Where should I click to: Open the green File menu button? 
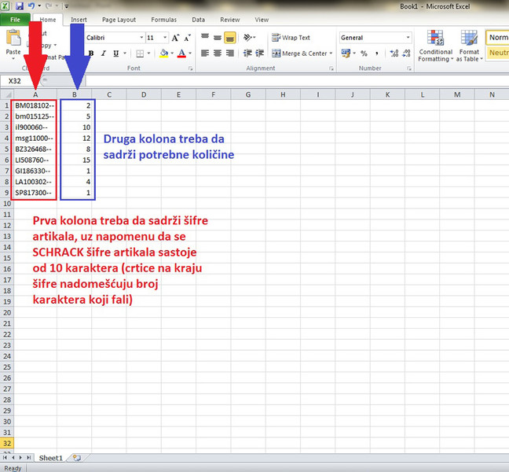(15, 20)
